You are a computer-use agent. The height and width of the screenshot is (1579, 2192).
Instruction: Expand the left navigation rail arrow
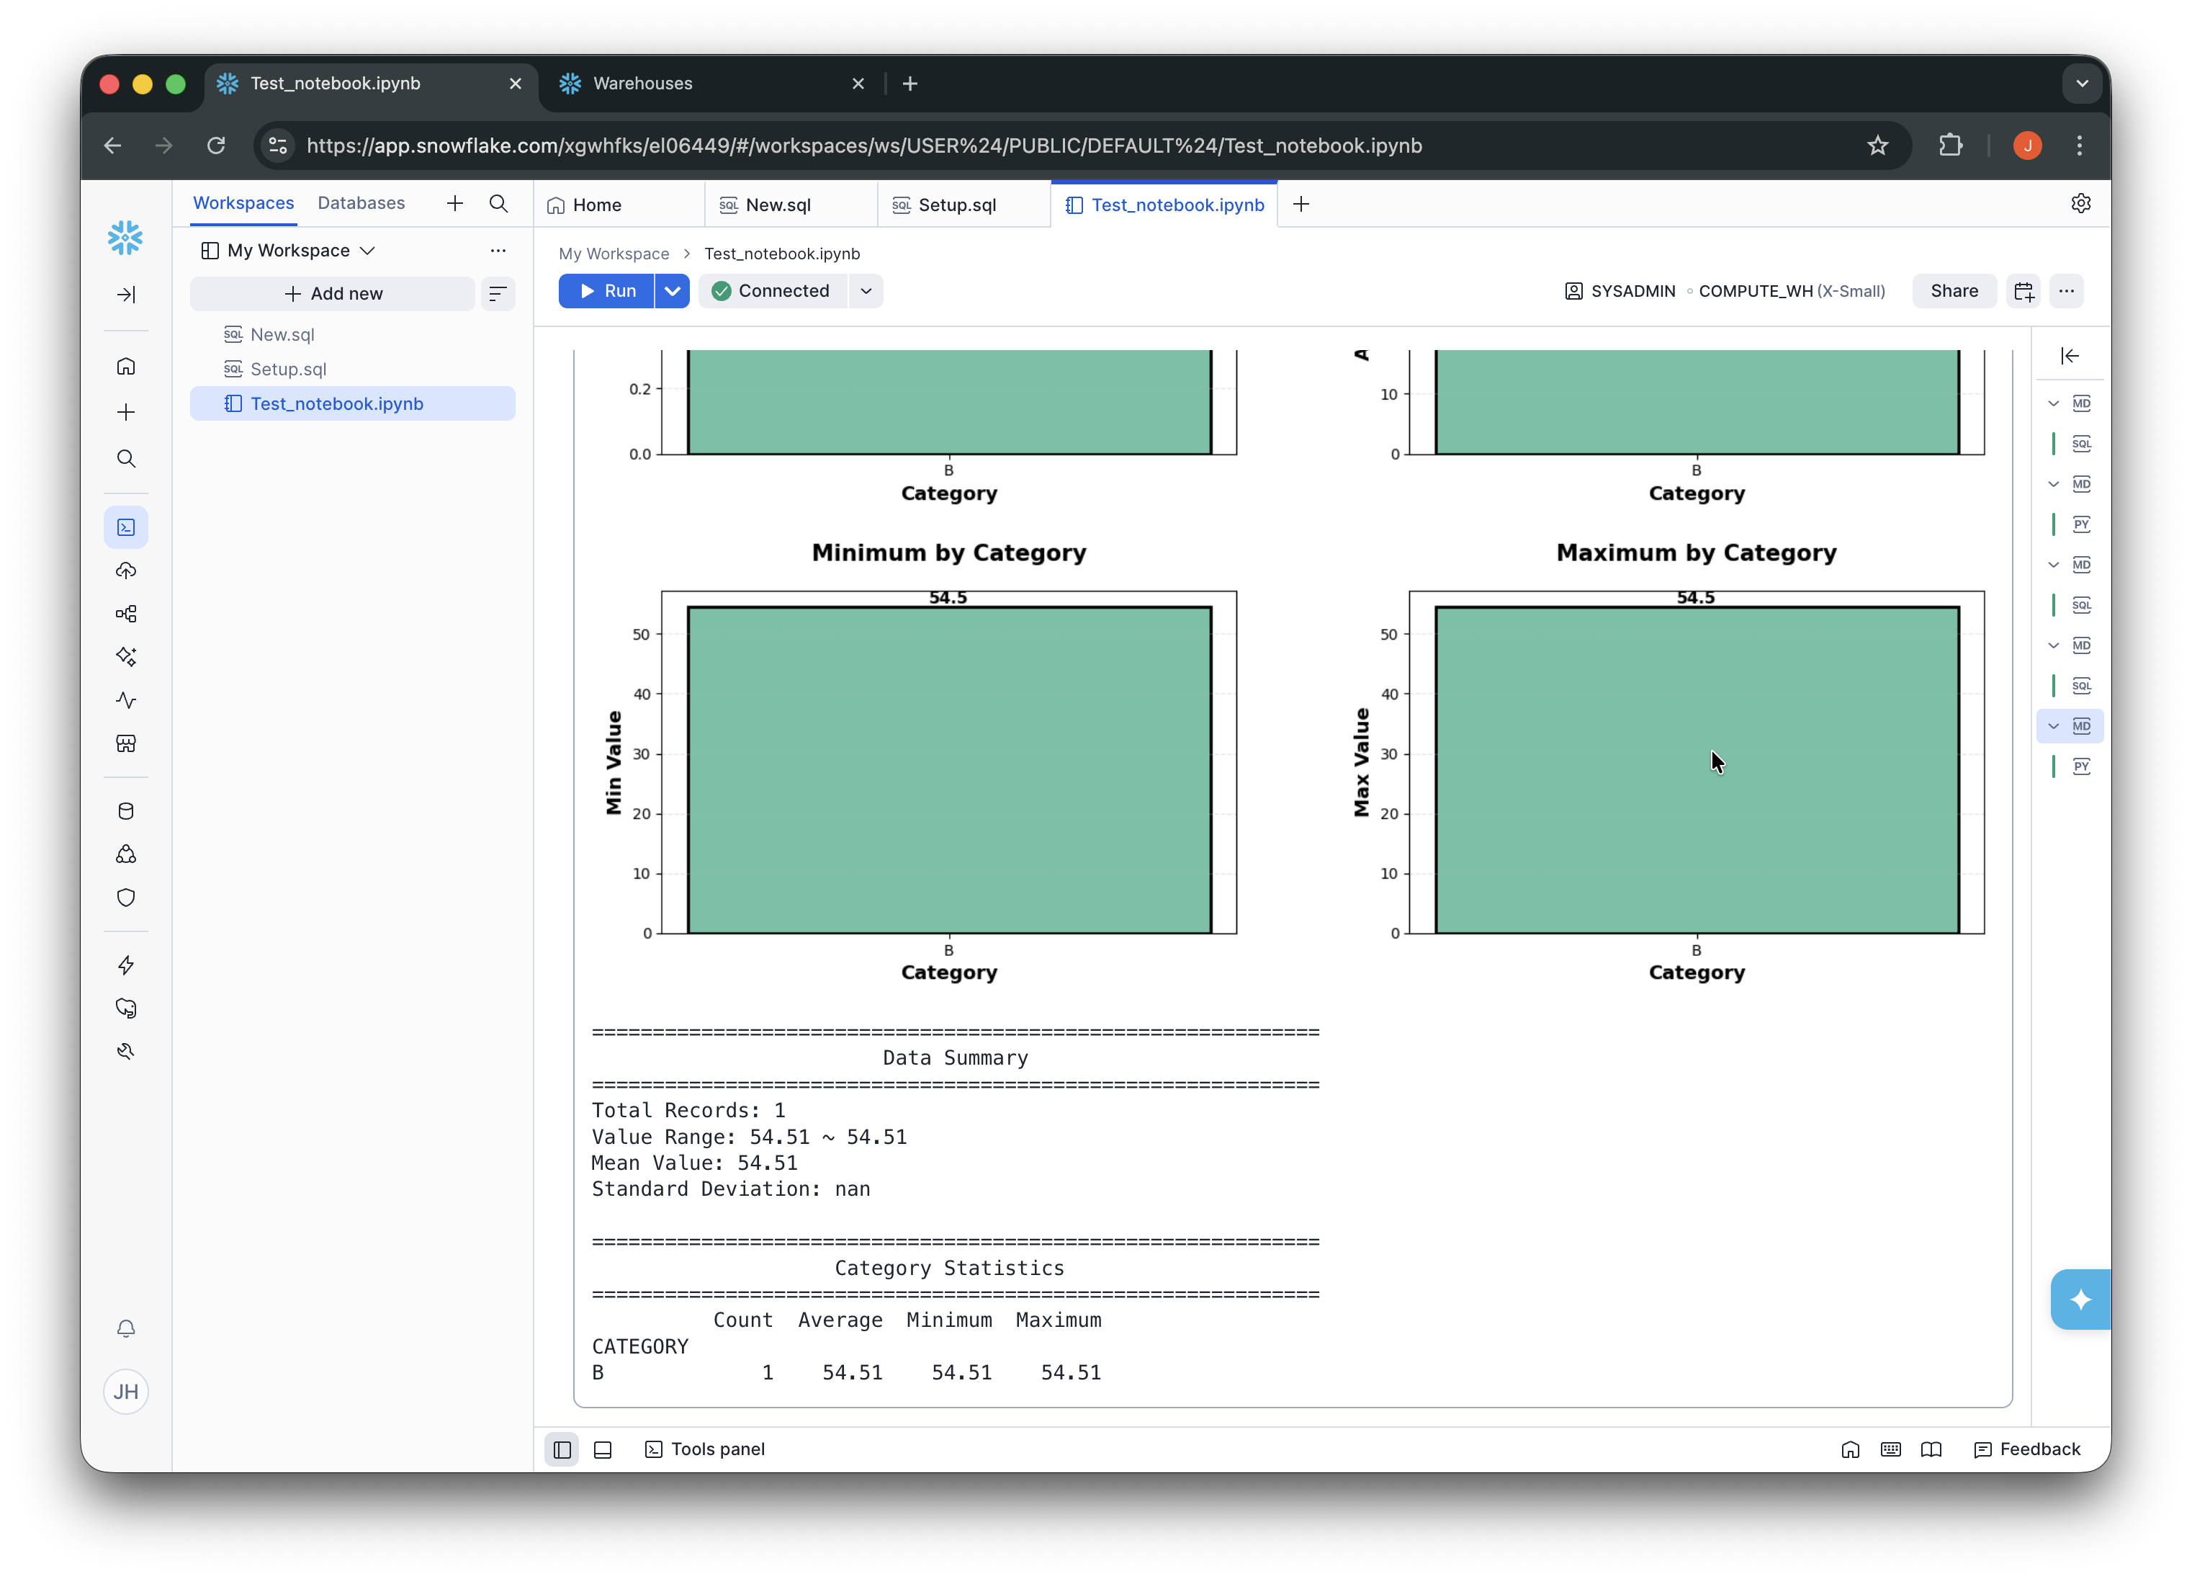(125, 295)
